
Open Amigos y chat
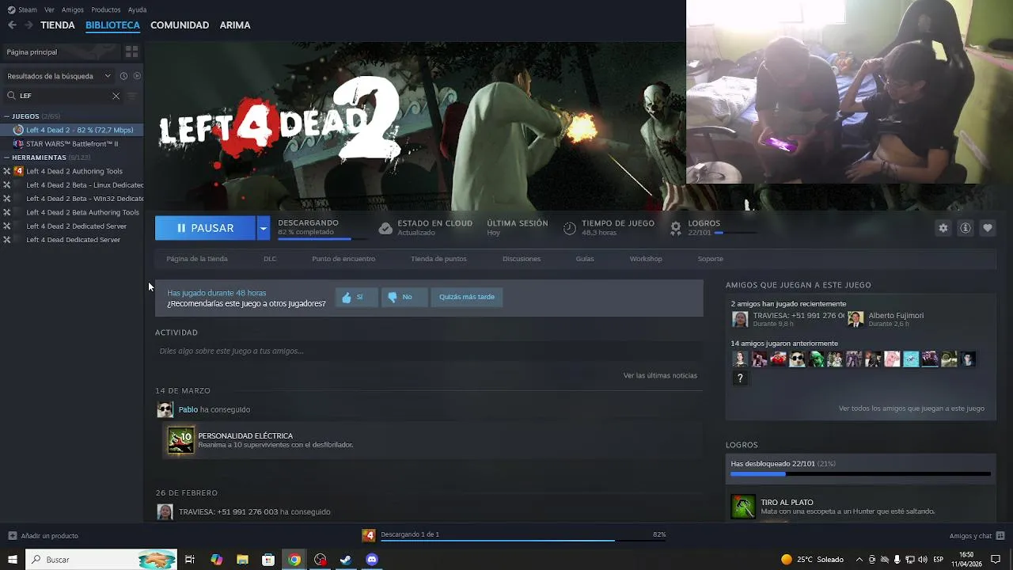point(977,536)
